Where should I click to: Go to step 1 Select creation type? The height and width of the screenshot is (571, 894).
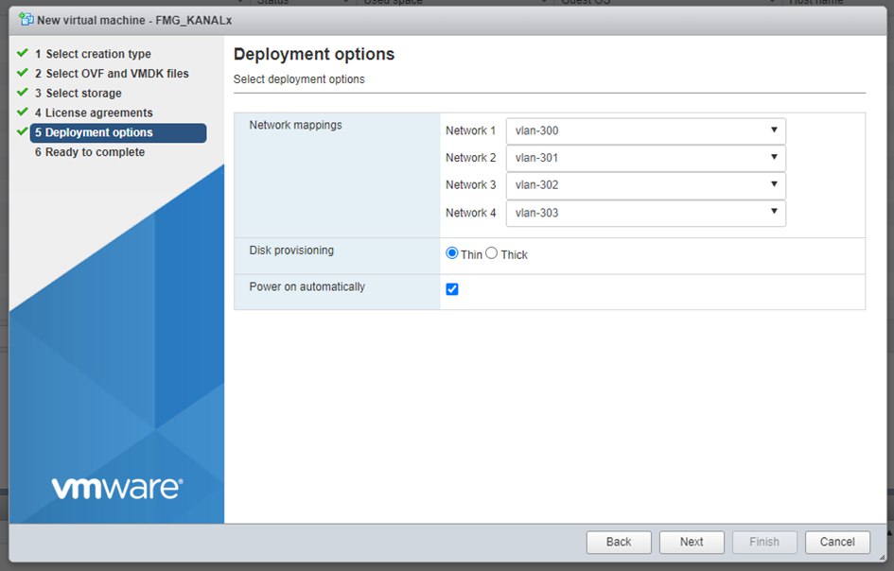pos(97,54)
